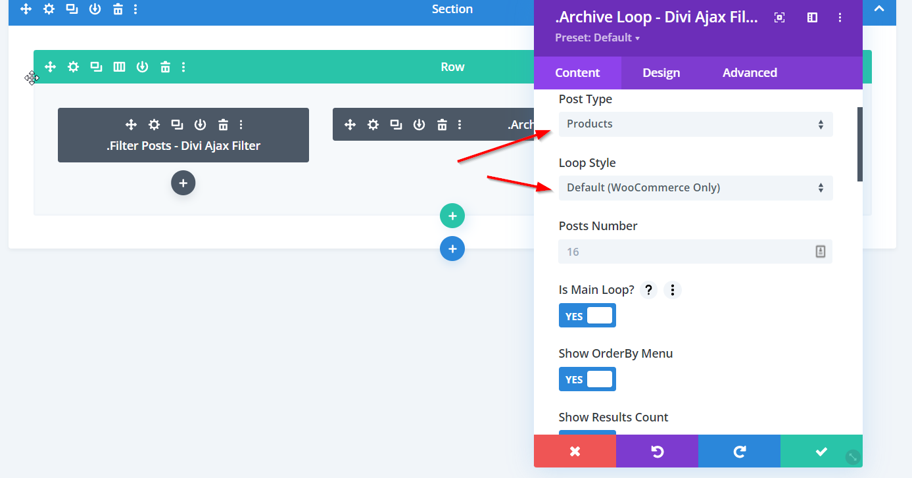Add module below Filter Posts

coord(183,183)
